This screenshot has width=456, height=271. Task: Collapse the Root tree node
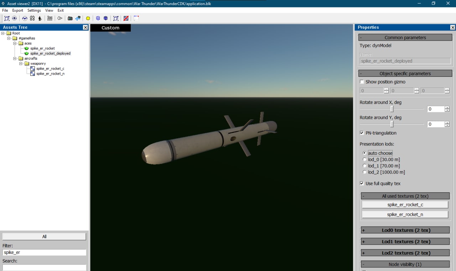click(3, 33)
